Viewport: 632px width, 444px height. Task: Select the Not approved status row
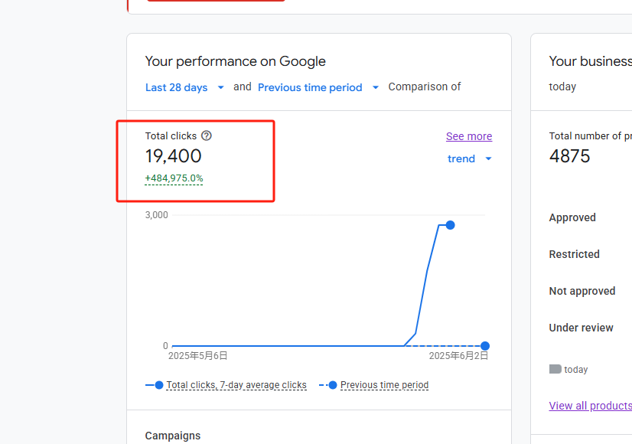pos(582,291)
